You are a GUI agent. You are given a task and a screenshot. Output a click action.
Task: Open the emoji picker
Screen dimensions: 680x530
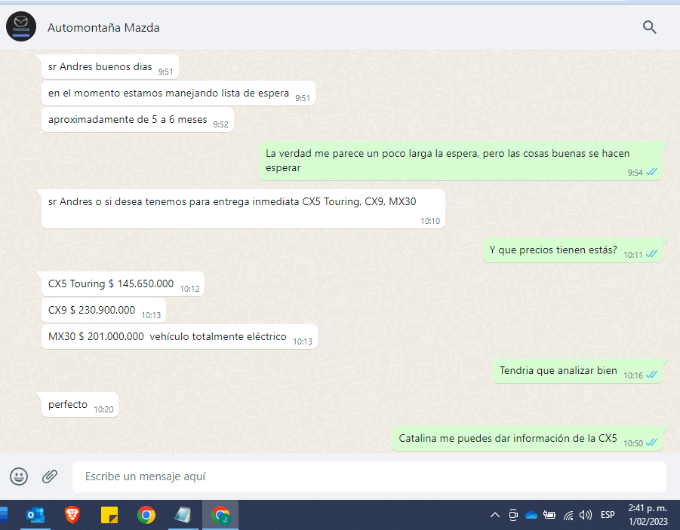pos(19,476)
